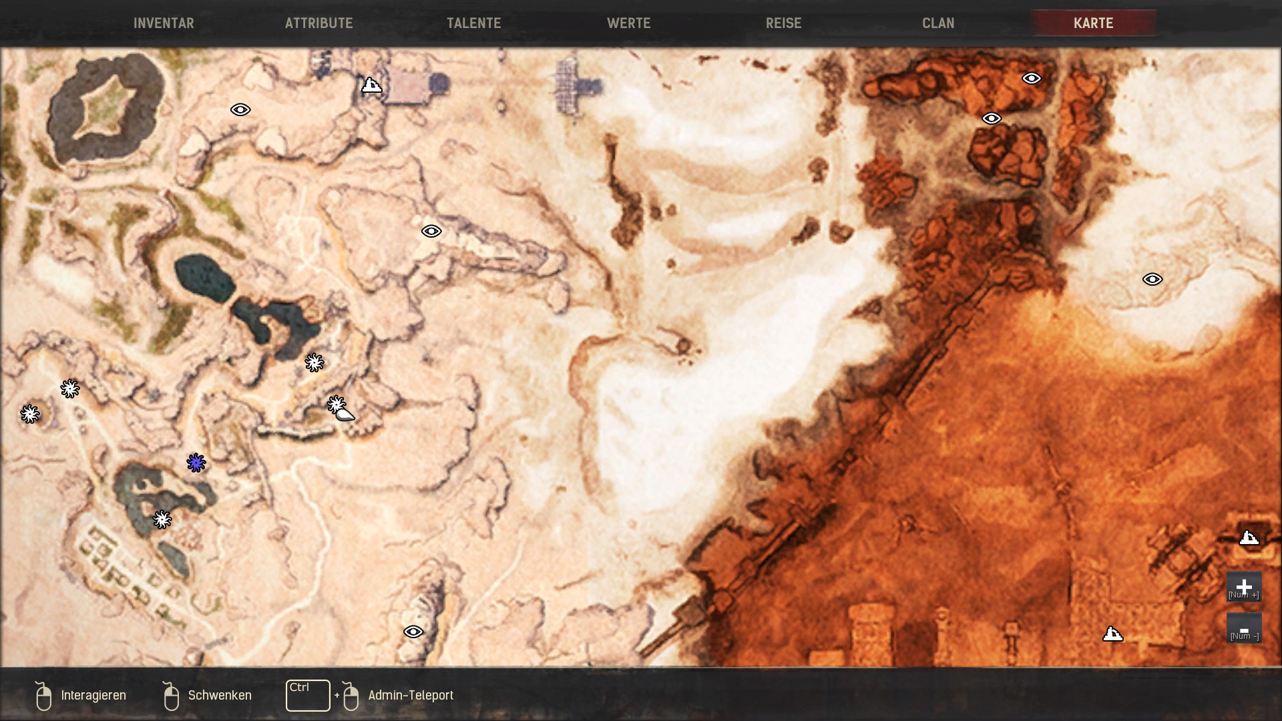Screen dimensions: 1282x721
Task: Select the eye marker in the map center plateau
Action: click(x=431, y=231)
